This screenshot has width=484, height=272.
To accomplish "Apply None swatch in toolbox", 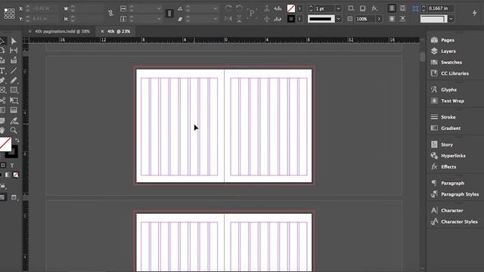I will point(16,175).
